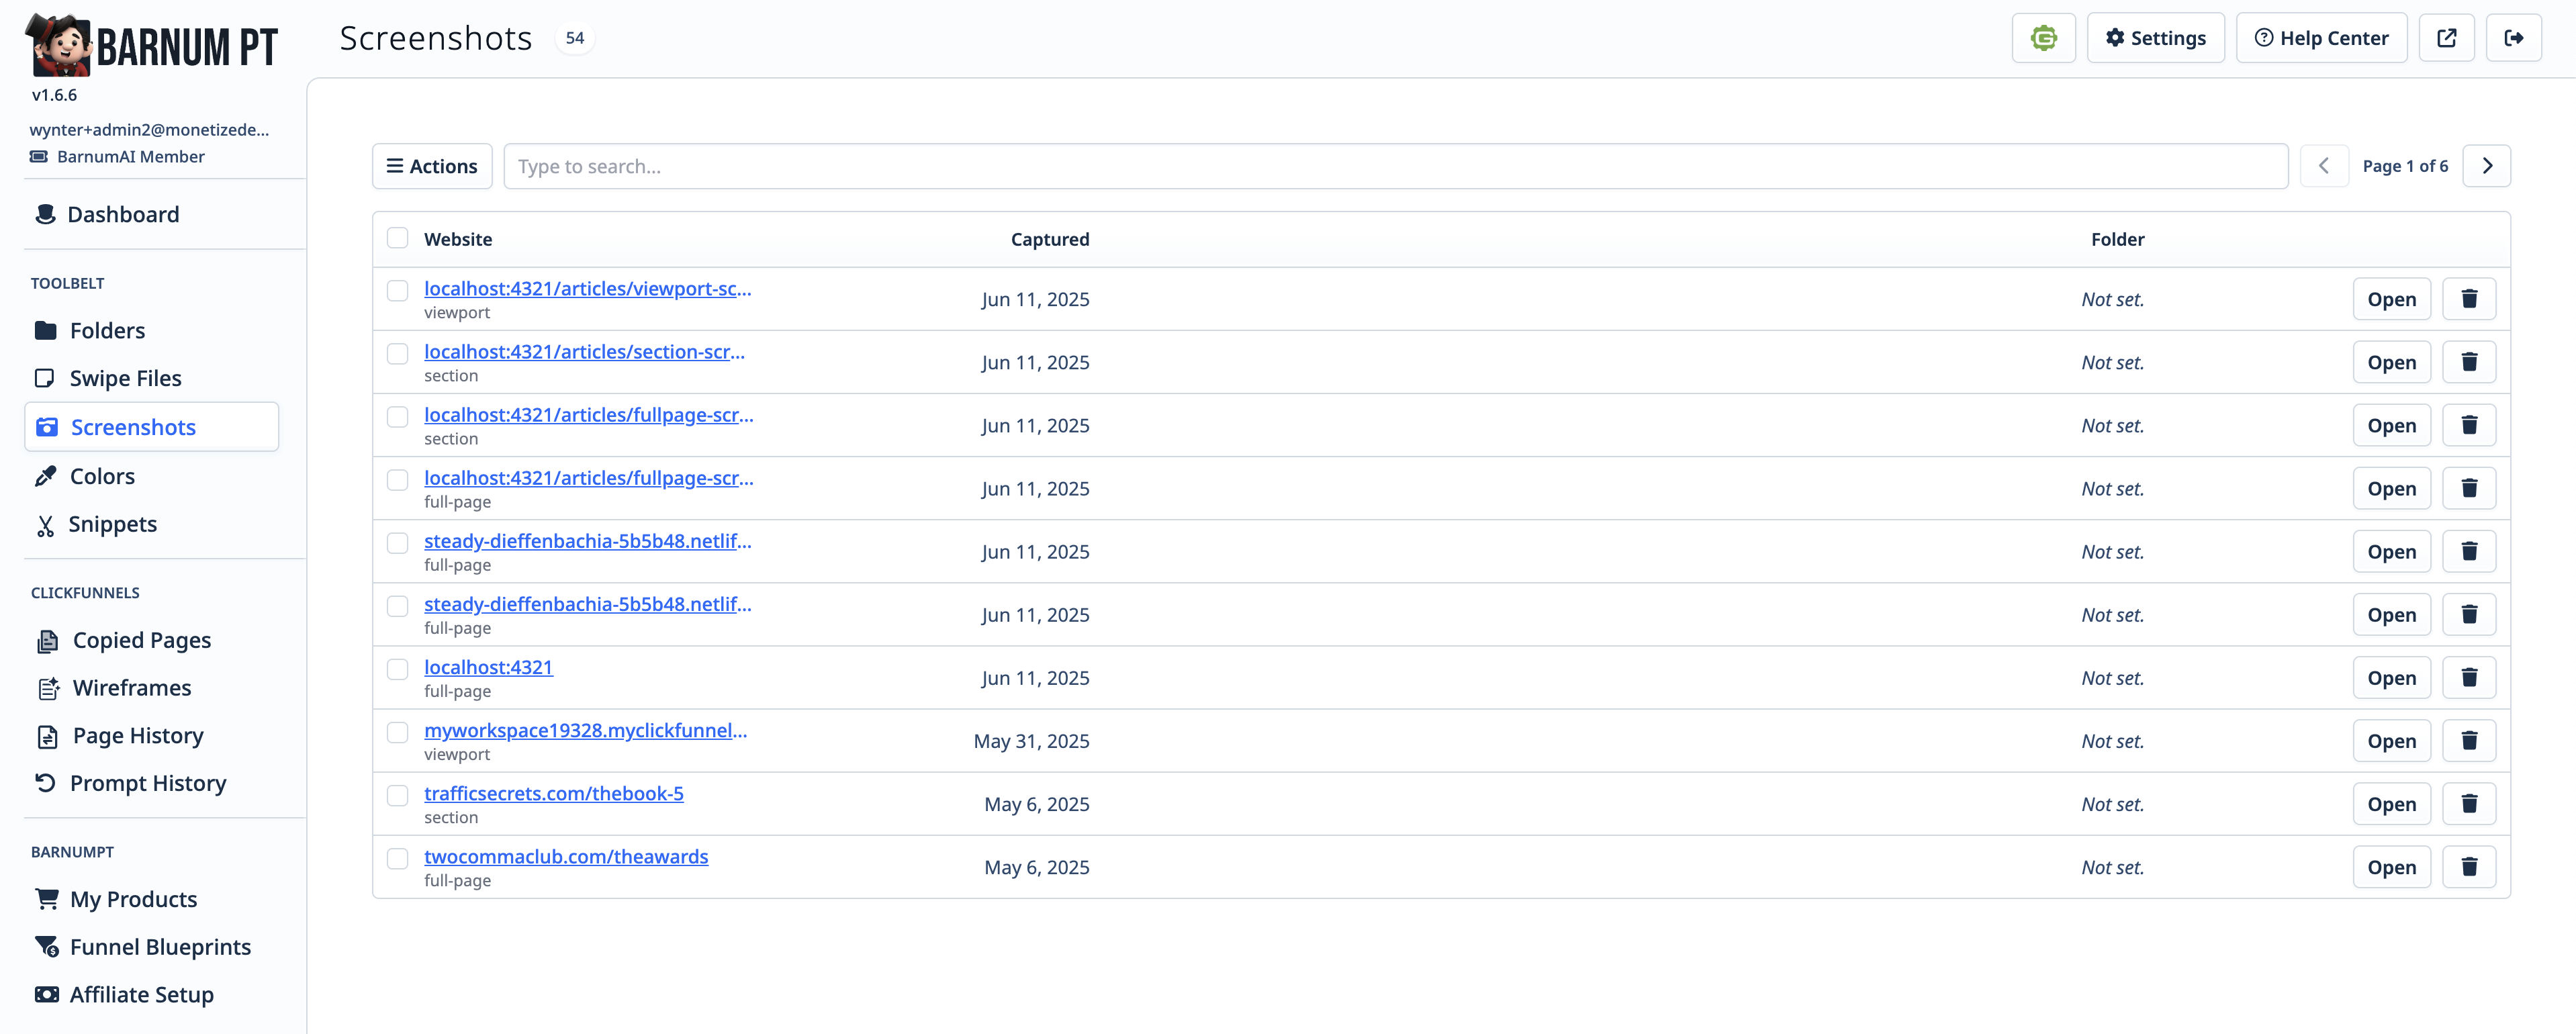Open the Colors eyedropper item
Viewport: 2576px width, 1034px height.
click(102, 476)
